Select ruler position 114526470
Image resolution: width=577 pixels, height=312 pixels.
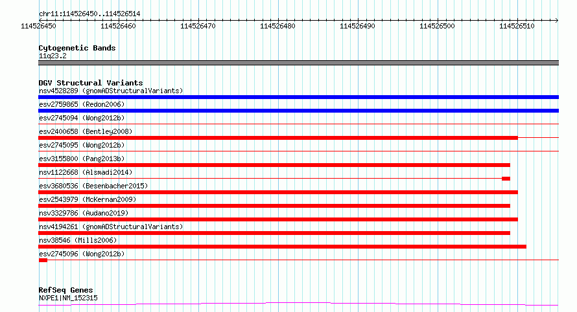pos(198,26)
